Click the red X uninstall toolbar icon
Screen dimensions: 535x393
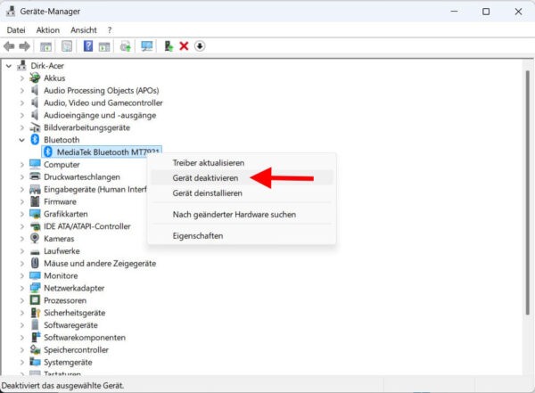coord(184,46)
